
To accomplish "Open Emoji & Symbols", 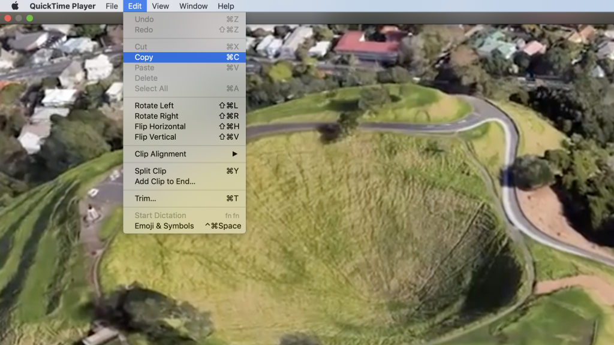I will (185, 226).
